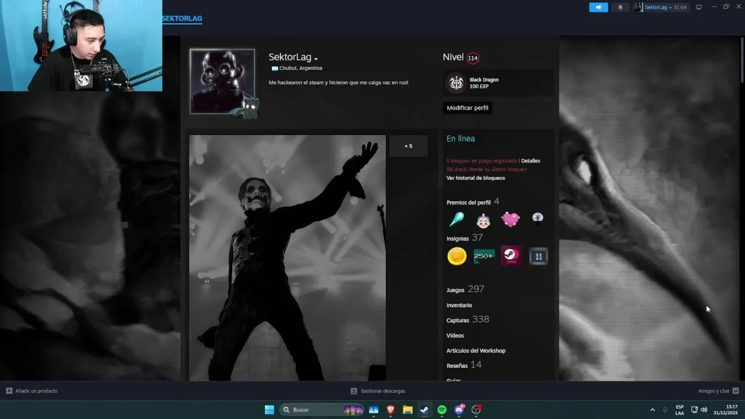Open Brave browser from taskbar
Viewport: 745px width, 419px height.
click(391, 410)
